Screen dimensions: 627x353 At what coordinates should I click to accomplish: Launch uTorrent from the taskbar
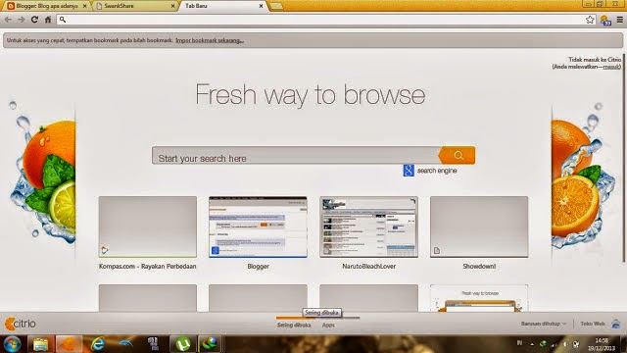pos(183,344)
